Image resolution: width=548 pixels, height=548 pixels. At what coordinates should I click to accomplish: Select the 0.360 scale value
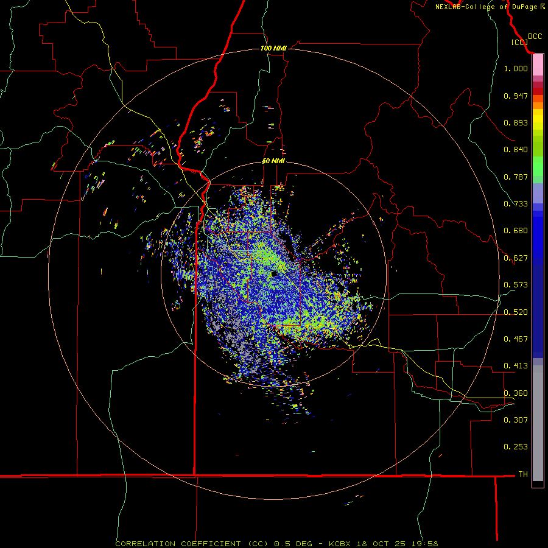click(x=516, y=393)
